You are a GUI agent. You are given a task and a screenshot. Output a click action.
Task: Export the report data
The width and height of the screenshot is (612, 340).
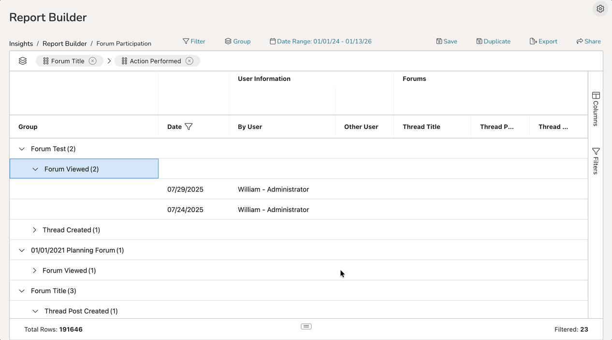(543, 42)
